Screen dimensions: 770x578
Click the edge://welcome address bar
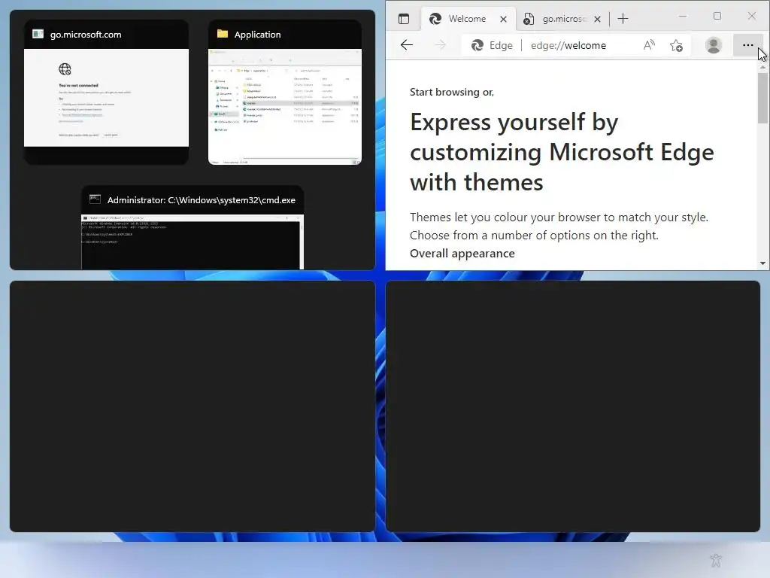[568, 45]
